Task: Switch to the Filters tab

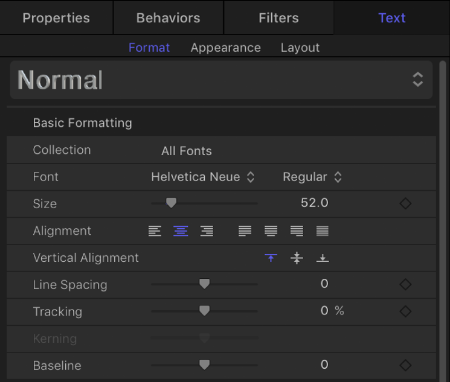Action: click(278, 18)
